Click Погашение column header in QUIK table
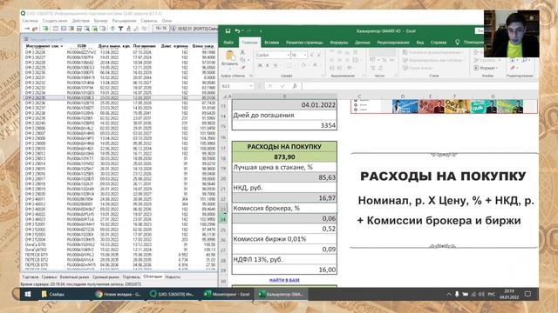The width and height of the screenshot is (558, 313). [x=144, y=46]
